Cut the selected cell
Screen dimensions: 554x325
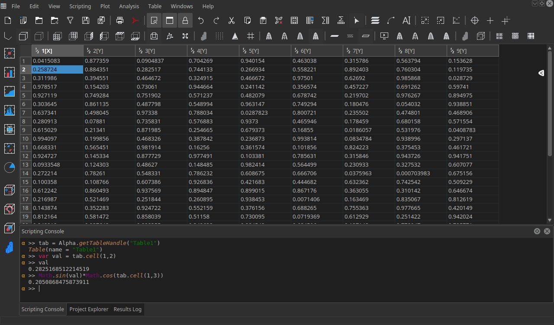pyautogui.click(x=232, y=20)
